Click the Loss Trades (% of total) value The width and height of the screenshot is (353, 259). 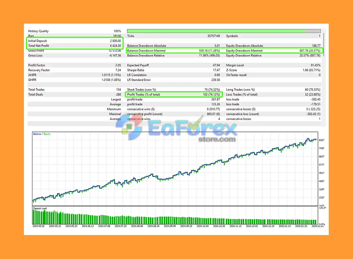pyautogui.click(x=312, y=94)
